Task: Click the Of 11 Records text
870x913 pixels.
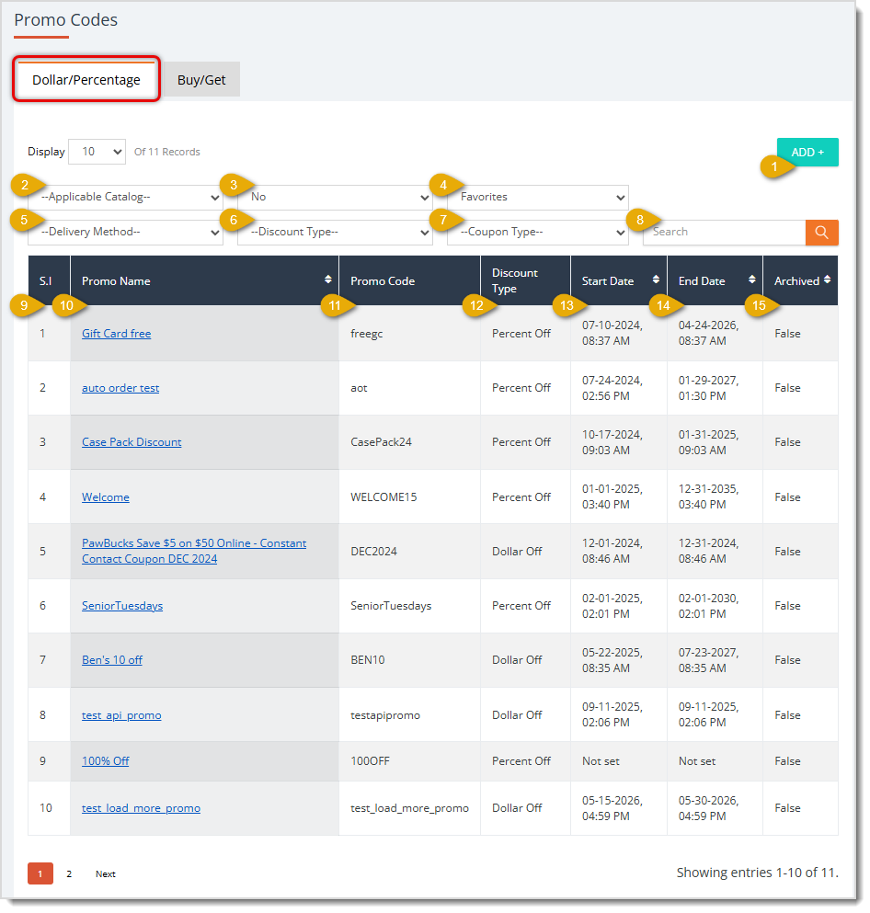Action: 167,152
